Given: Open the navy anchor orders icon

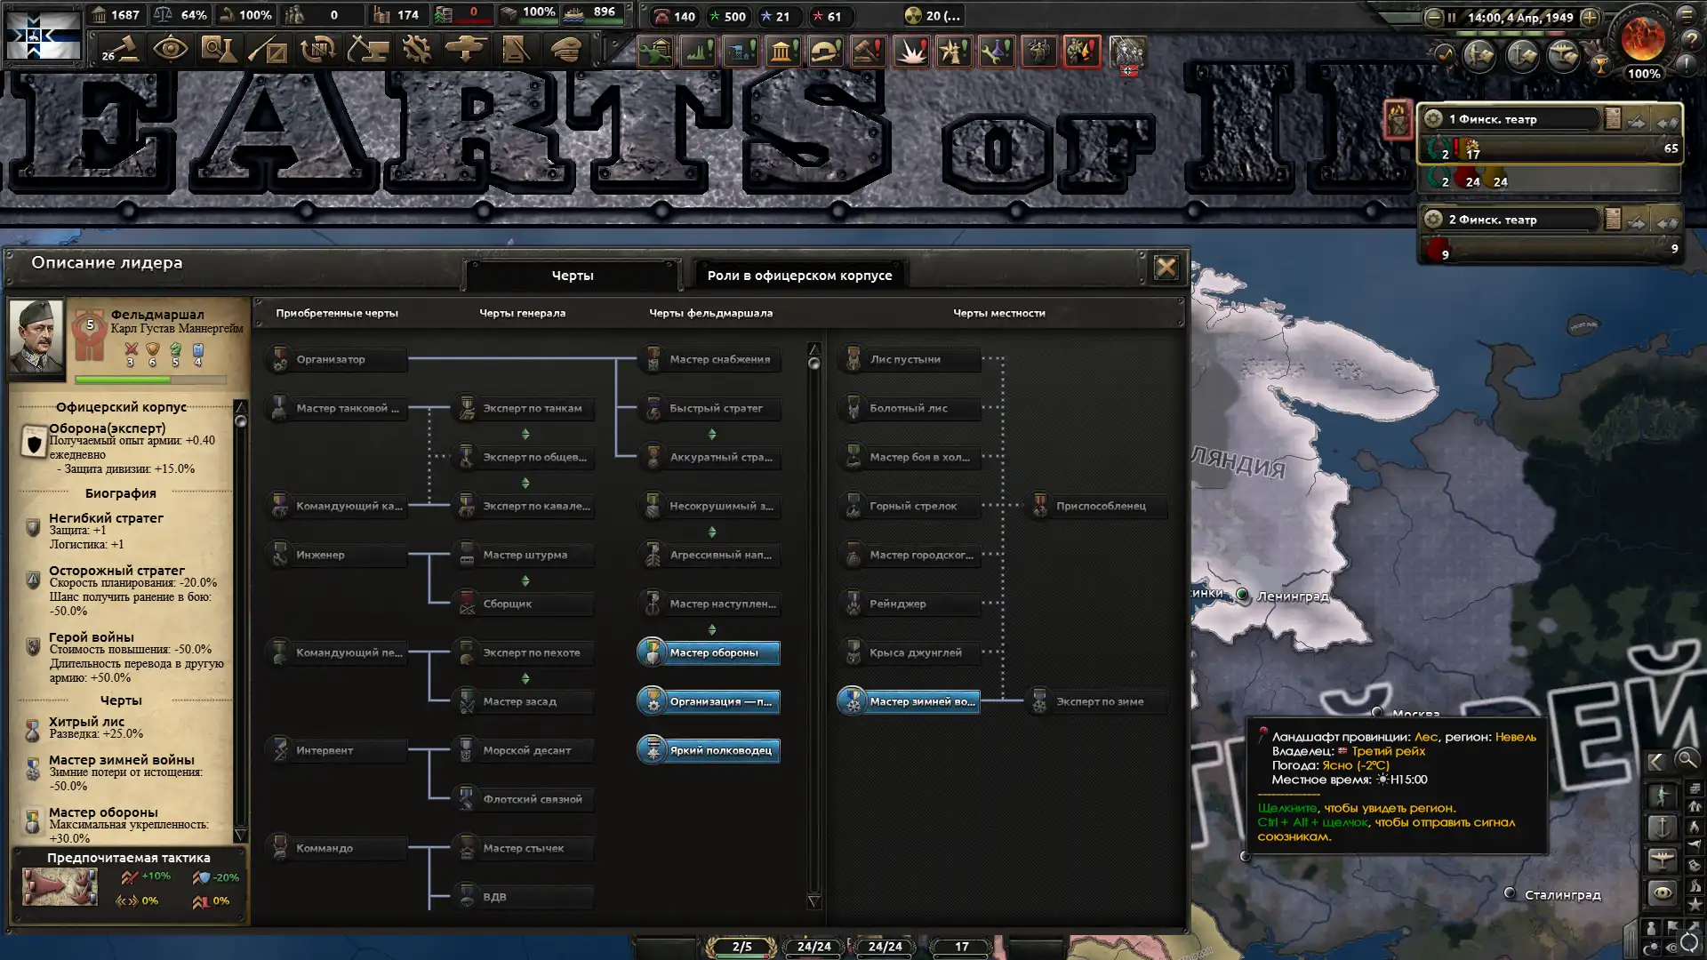Looking at the screenshot, I should coord(1522,56).
